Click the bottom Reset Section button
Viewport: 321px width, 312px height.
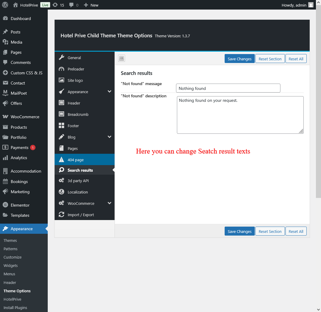(270, 231)
